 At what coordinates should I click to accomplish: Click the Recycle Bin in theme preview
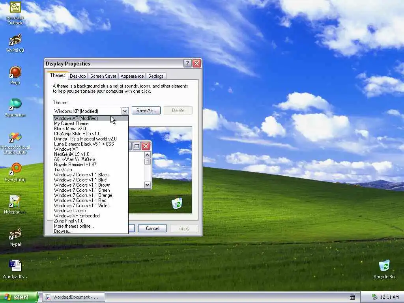coord(177,203)
